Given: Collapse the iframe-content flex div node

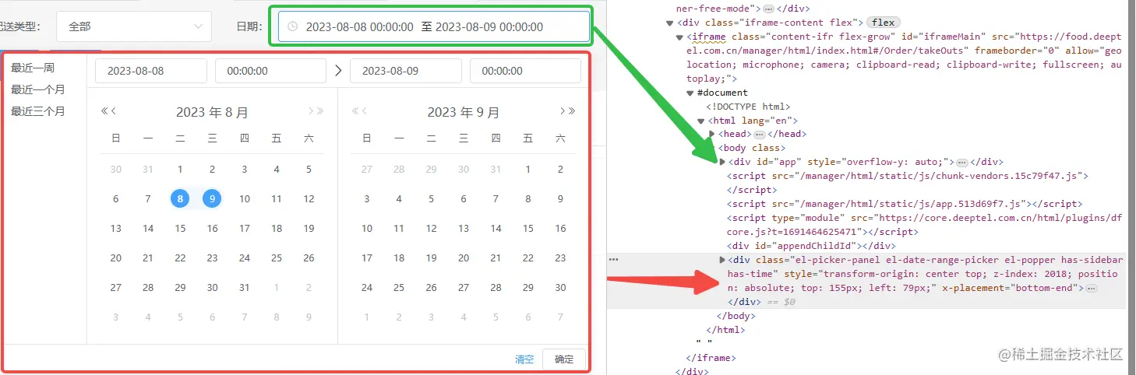Looking at the screenshot, I should click(x=670, y=23).
